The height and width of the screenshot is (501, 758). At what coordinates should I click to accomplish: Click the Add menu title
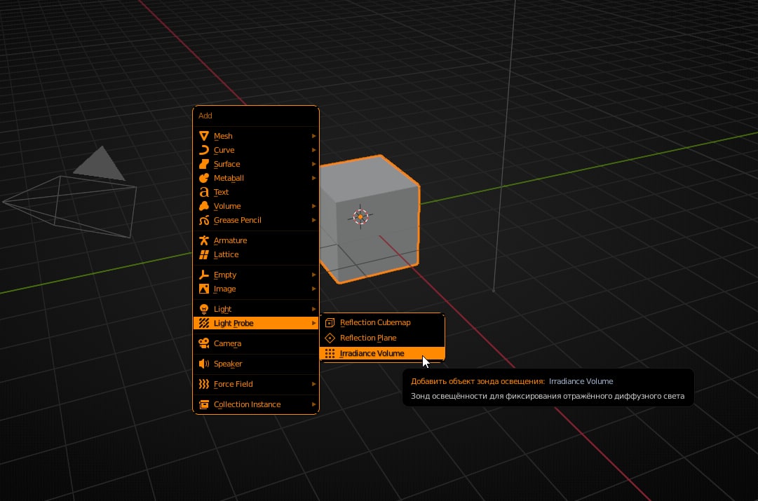pyautogui.click(x=205, y=116)
